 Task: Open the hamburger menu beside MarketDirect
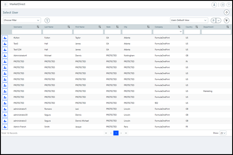click(6, 4)
